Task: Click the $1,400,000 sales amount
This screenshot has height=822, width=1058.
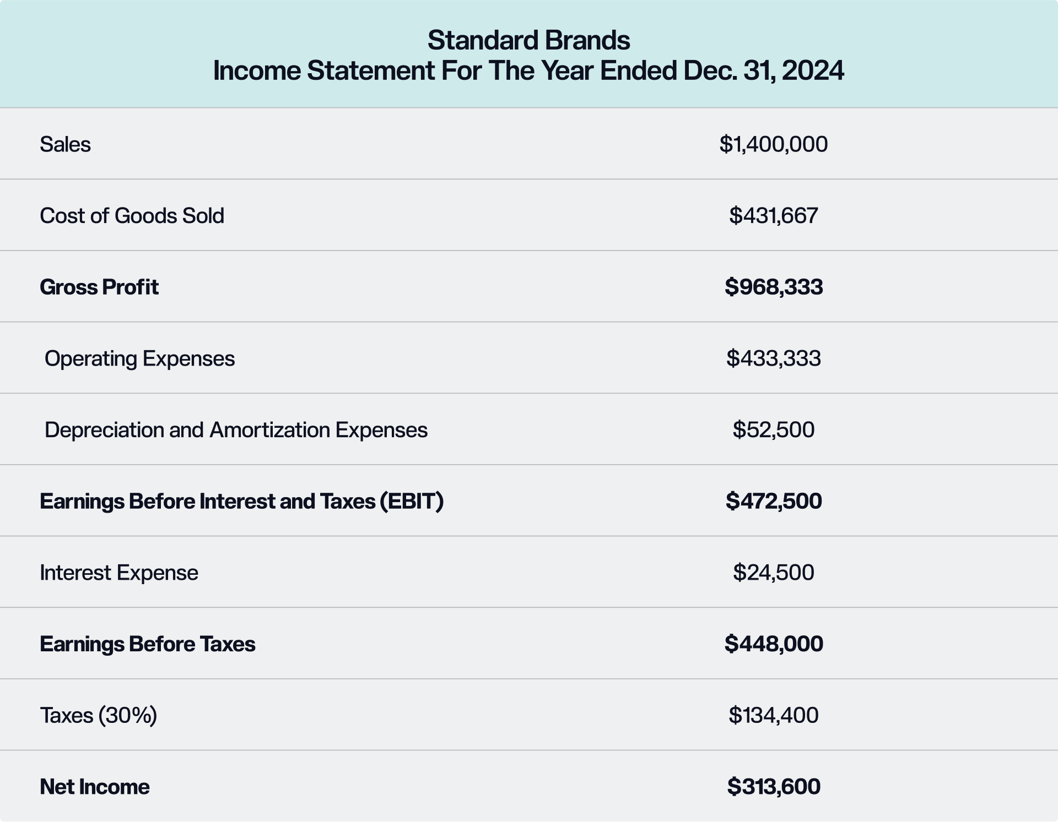Action: tap(773, 144)
